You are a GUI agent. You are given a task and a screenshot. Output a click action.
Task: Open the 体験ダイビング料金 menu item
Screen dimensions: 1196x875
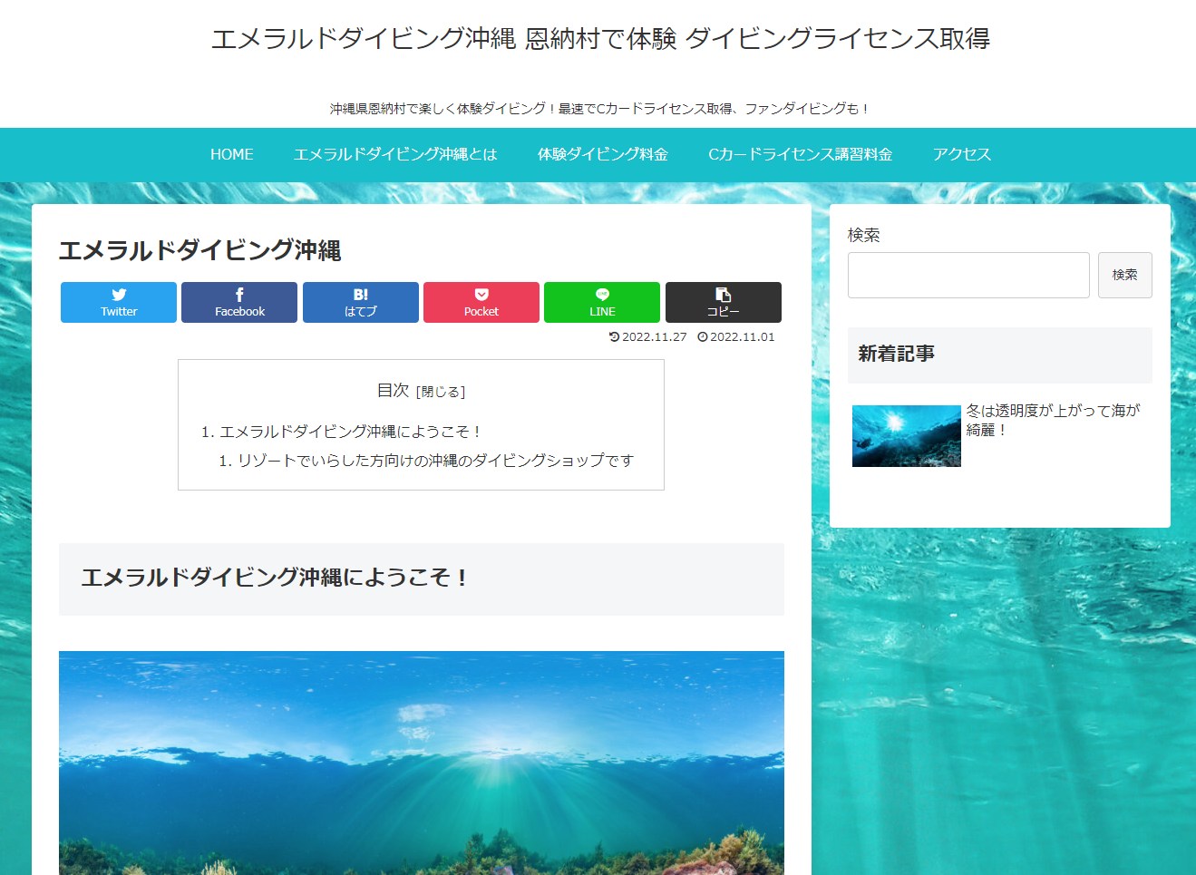pyautogui.click(x=603, y=154)
